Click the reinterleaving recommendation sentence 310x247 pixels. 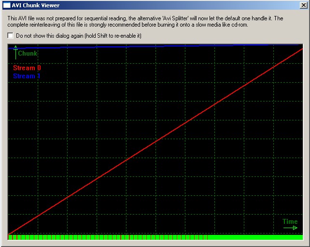click(x=121, y=25)
